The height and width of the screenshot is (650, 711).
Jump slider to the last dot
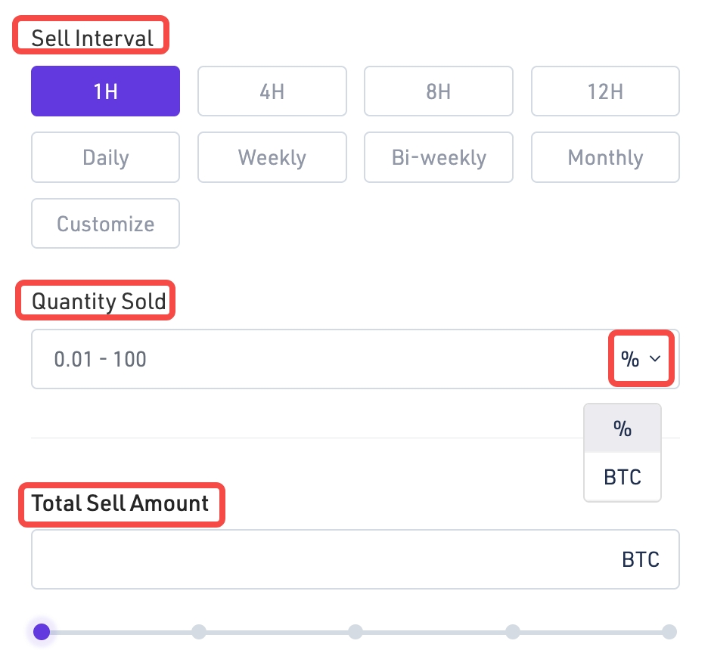click(669, 632)
